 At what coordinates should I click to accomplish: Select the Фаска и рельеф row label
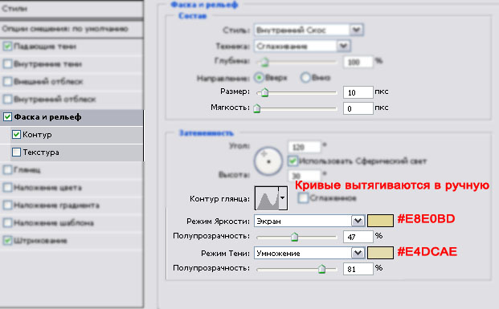coord(47,117)
